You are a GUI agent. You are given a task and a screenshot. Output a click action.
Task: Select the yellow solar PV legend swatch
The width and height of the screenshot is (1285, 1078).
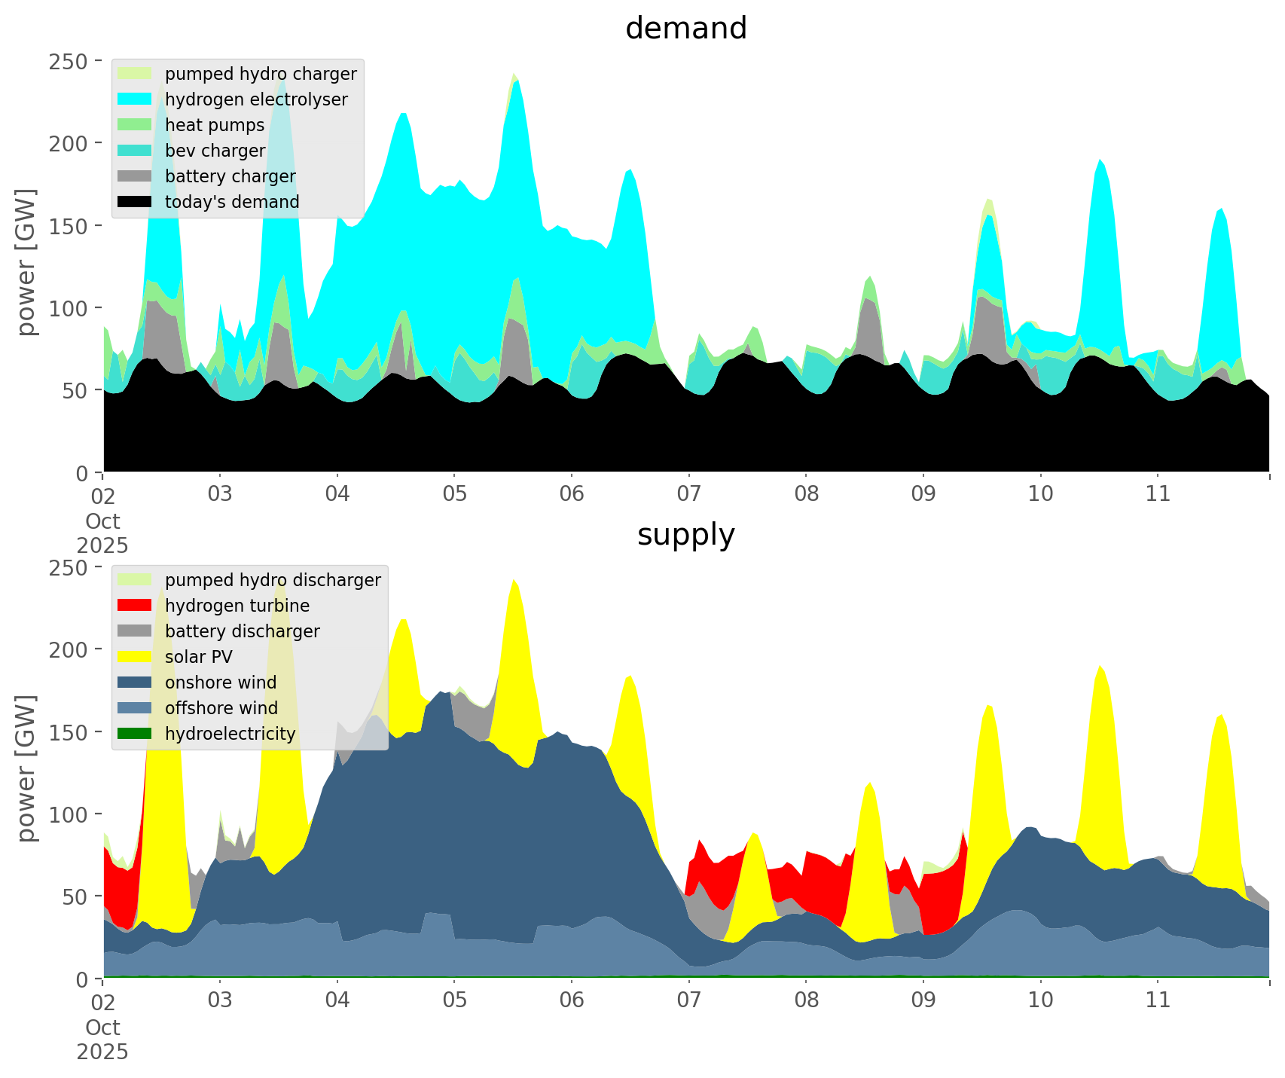point(135,657)
